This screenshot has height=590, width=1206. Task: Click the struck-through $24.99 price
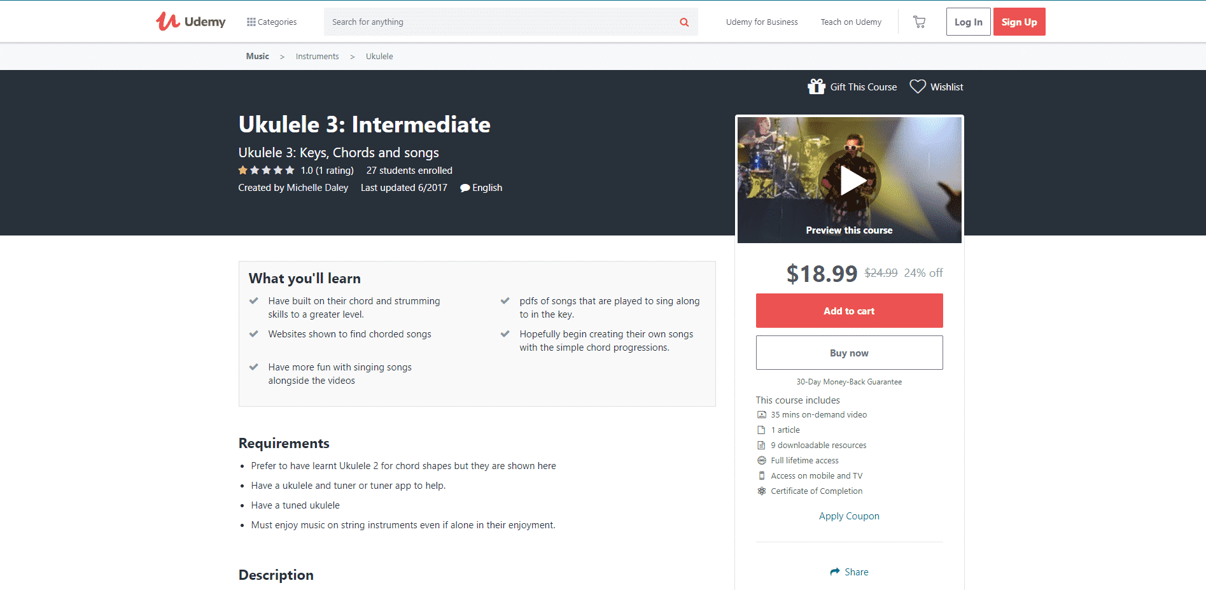tap(881, 272)
